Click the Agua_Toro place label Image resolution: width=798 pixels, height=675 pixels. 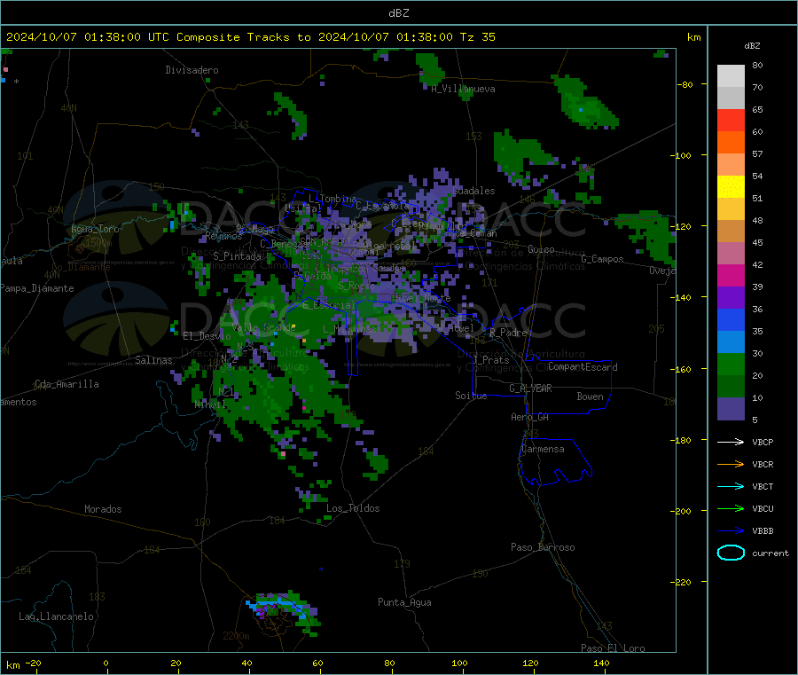tap(95, 229)
